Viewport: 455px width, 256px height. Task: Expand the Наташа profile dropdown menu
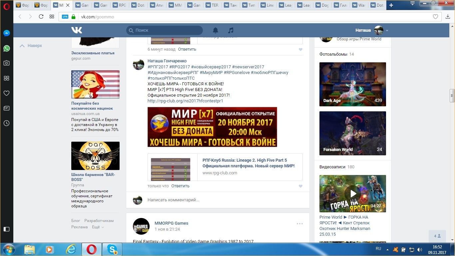click(387, 31)
